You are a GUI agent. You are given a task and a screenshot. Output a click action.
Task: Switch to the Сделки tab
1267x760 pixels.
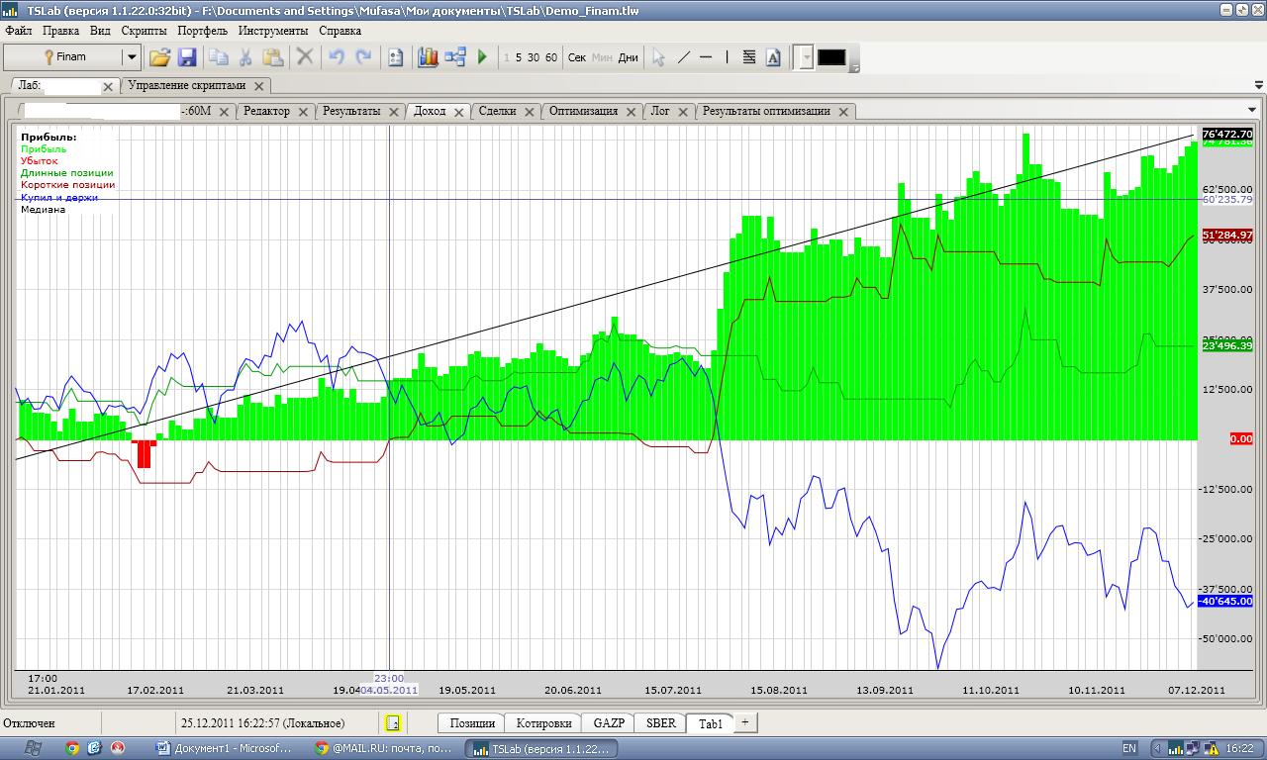coord(497,111)
